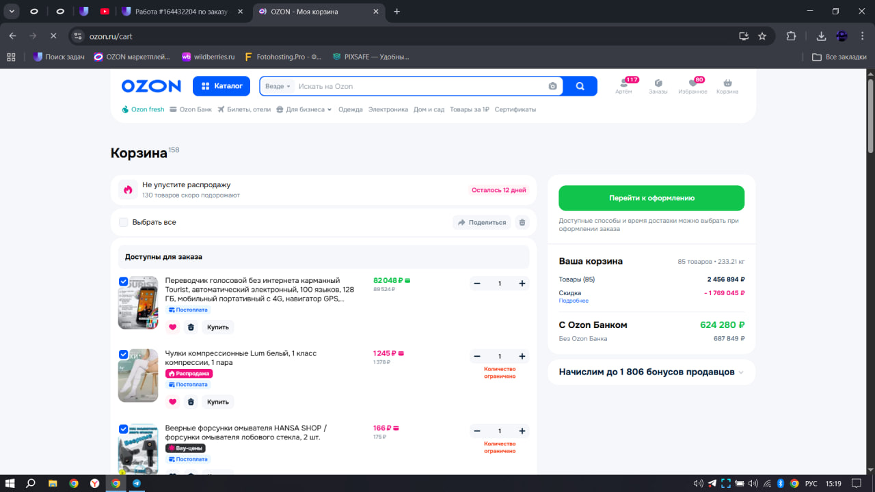Decrease quantity of Чулки компрессионные
Image resolution: width=875 pixels, height=492 pixels.
click(x=477, y=357)
